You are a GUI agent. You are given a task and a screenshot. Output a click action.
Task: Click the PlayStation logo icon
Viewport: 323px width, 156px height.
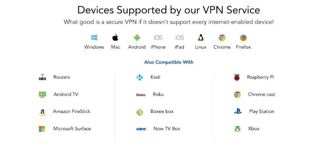238,111
